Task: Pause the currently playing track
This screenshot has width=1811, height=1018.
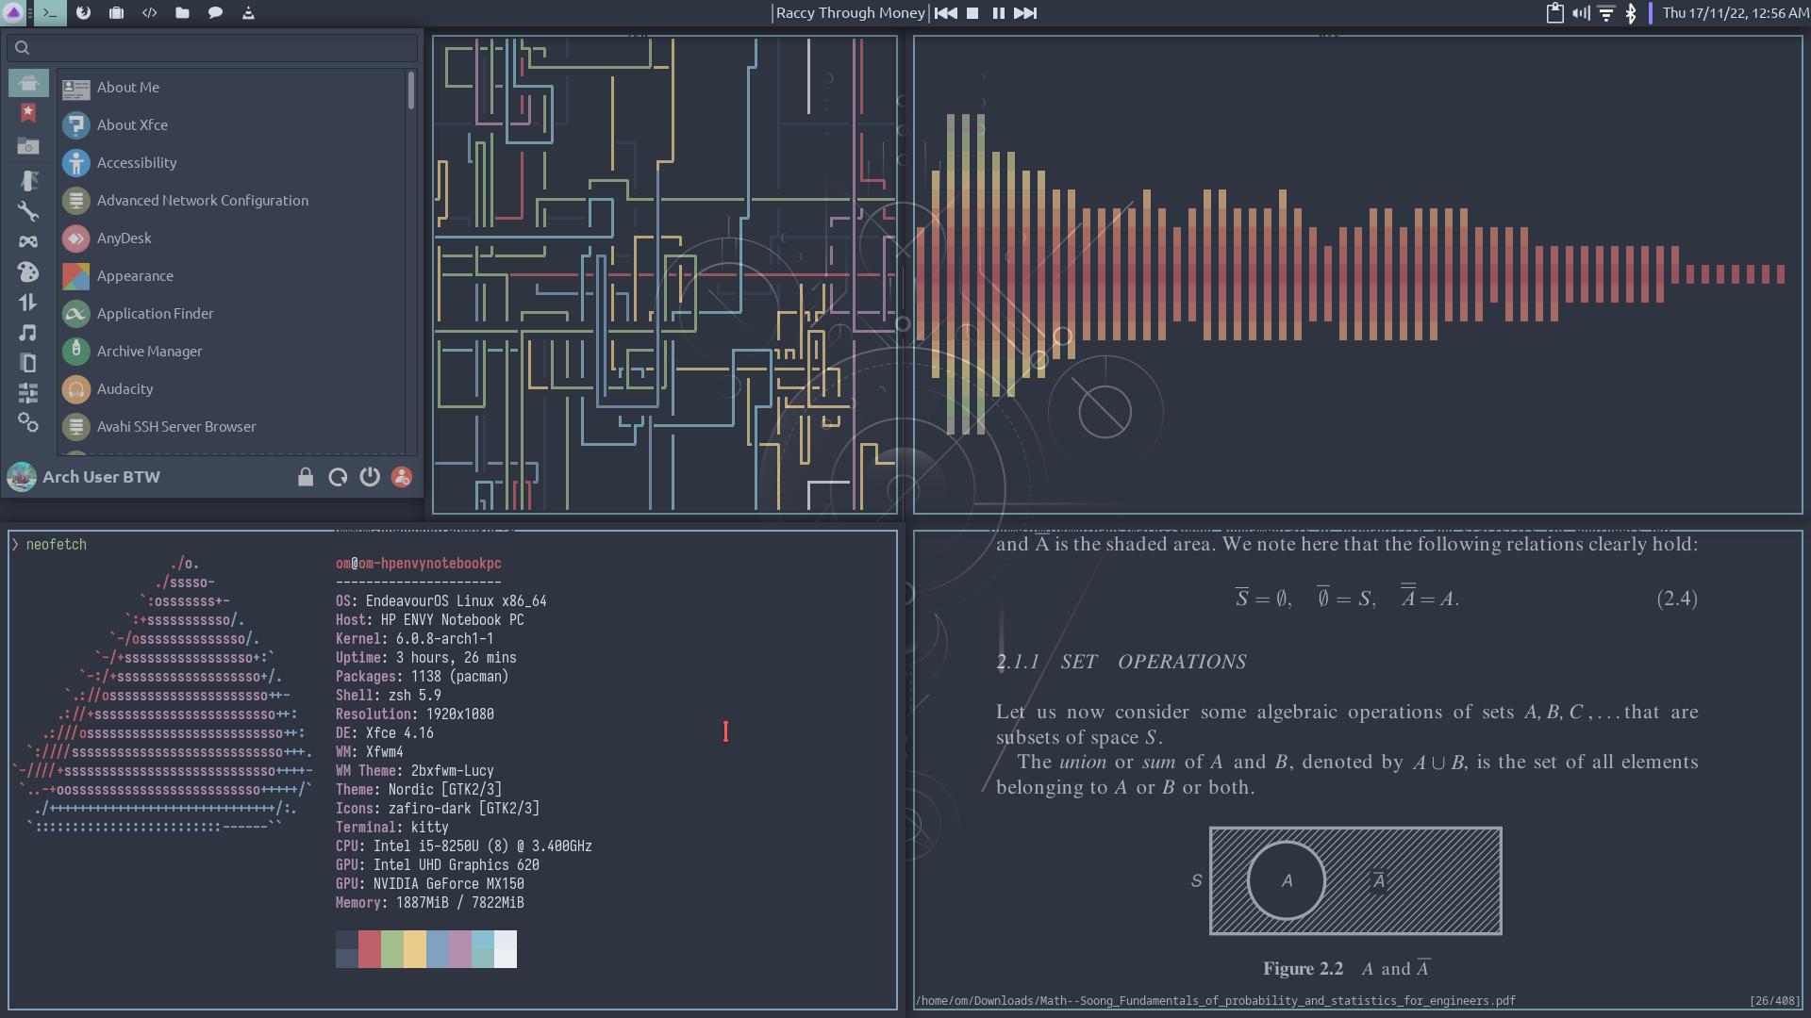Action: coord(998,13)
